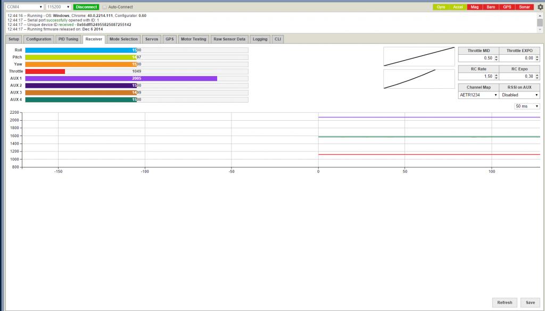Viewport: 545px width, 311px height.
Task: Click the Throttle channel red bar
Action: [x=45, y=71]
